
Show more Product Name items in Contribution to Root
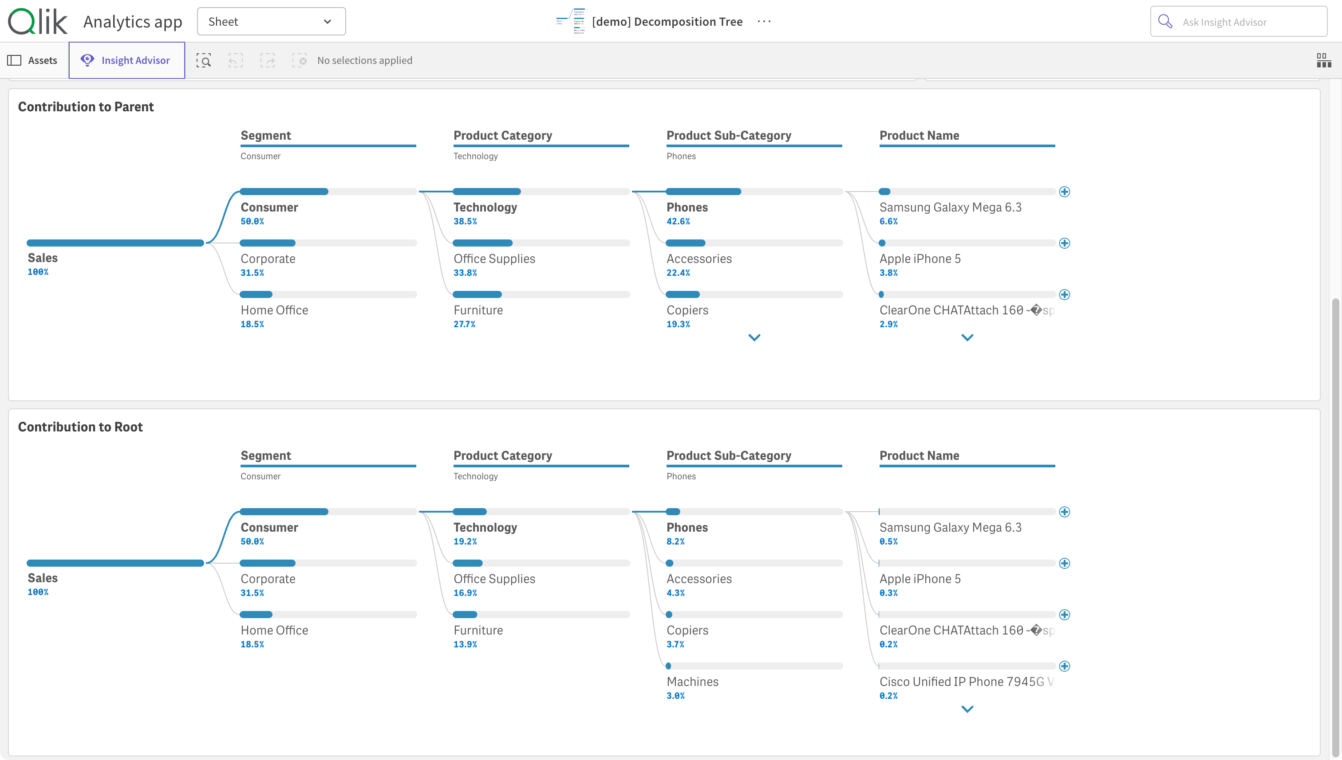coord(967,709)
